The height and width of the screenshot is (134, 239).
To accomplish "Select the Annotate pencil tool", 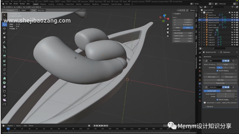I will (4, 42).
